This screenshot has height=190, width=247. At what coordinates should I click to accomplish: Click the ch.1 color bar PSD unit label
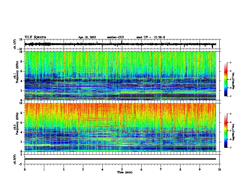pos(233,81)
